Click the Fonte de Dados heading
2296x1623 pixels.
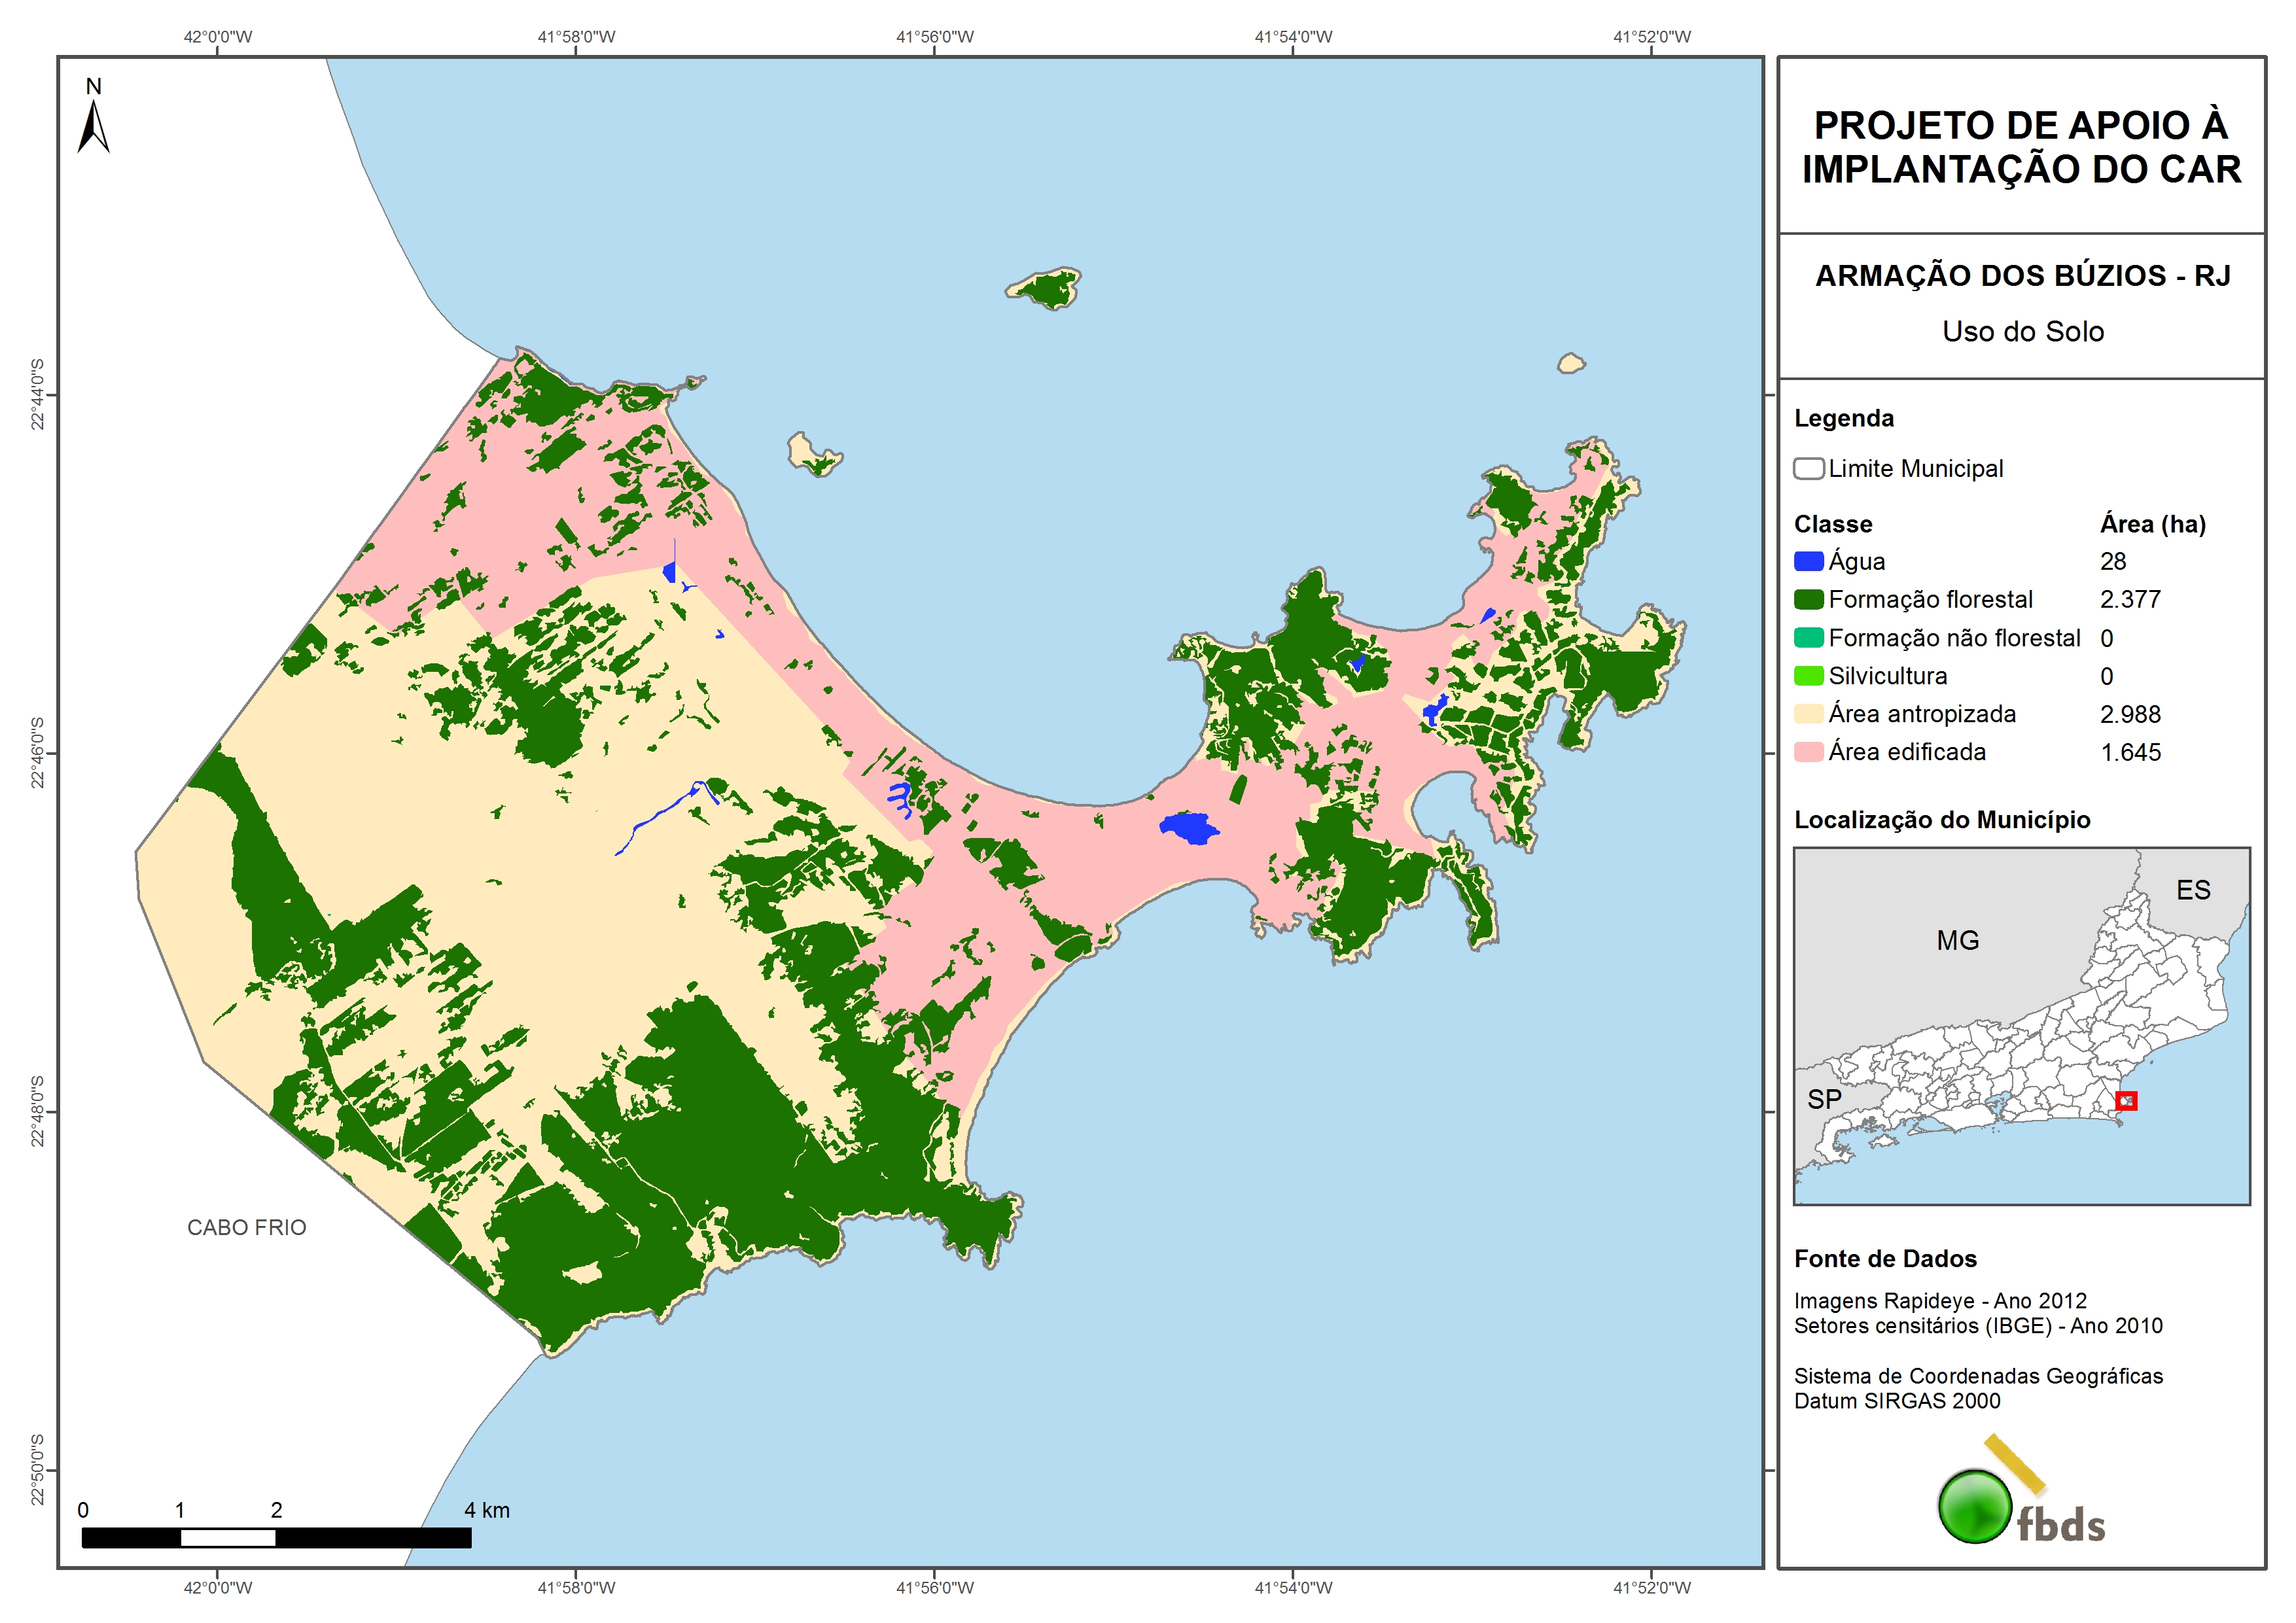1885,1259
